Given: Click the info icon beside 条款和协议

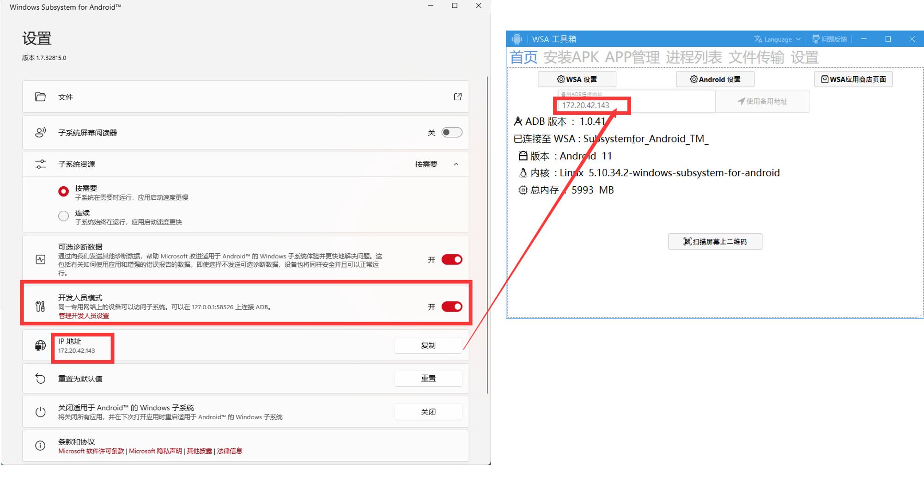Looking at the screenshot, I should 41,446.
